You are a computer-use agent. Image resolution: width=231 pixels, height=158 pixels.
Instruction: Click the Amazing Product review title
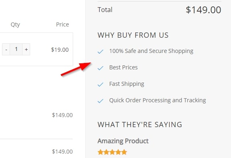click(x=123, y=141)
